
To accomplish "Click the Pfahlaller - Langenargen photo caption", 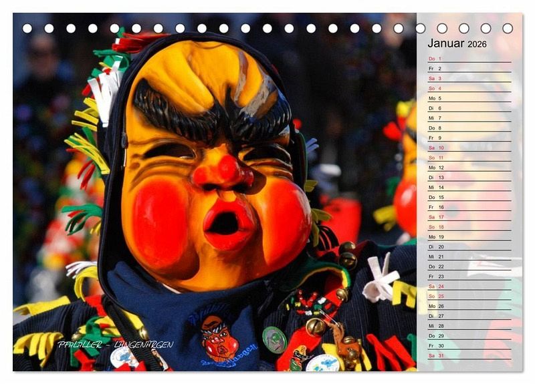I will pyautogui.click(x=115, y=345).
